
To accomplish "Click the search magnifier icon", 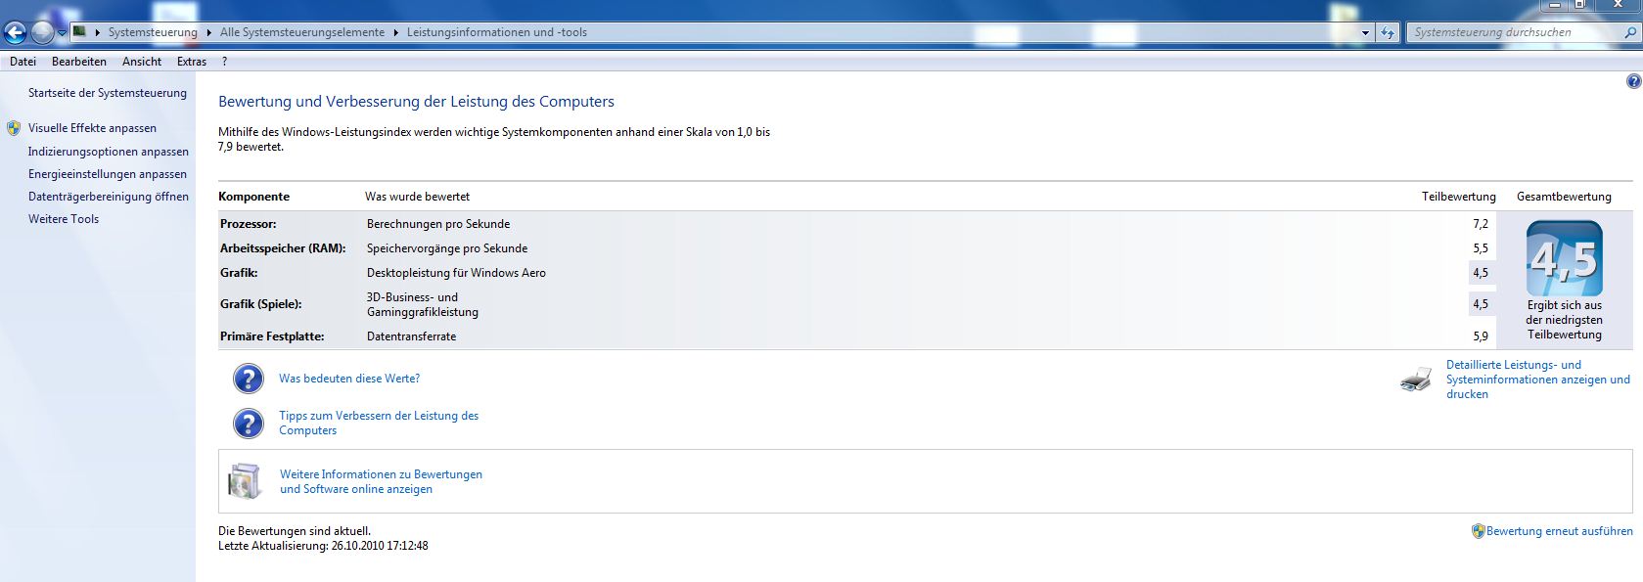I will pyautogui.click(x=1629, y=32).
